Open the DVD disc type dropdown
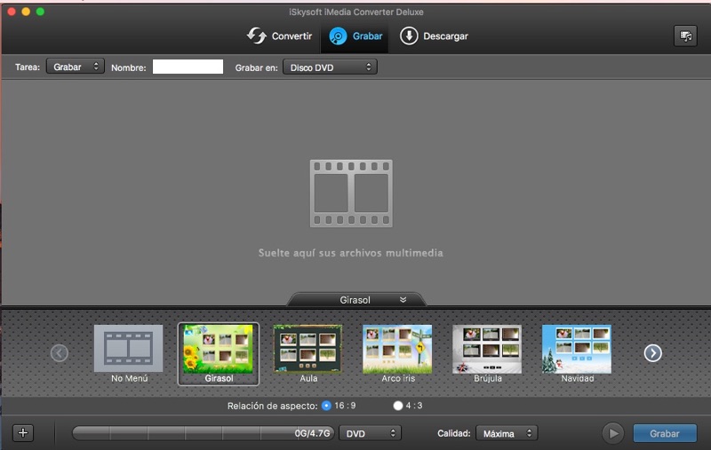 371,433
